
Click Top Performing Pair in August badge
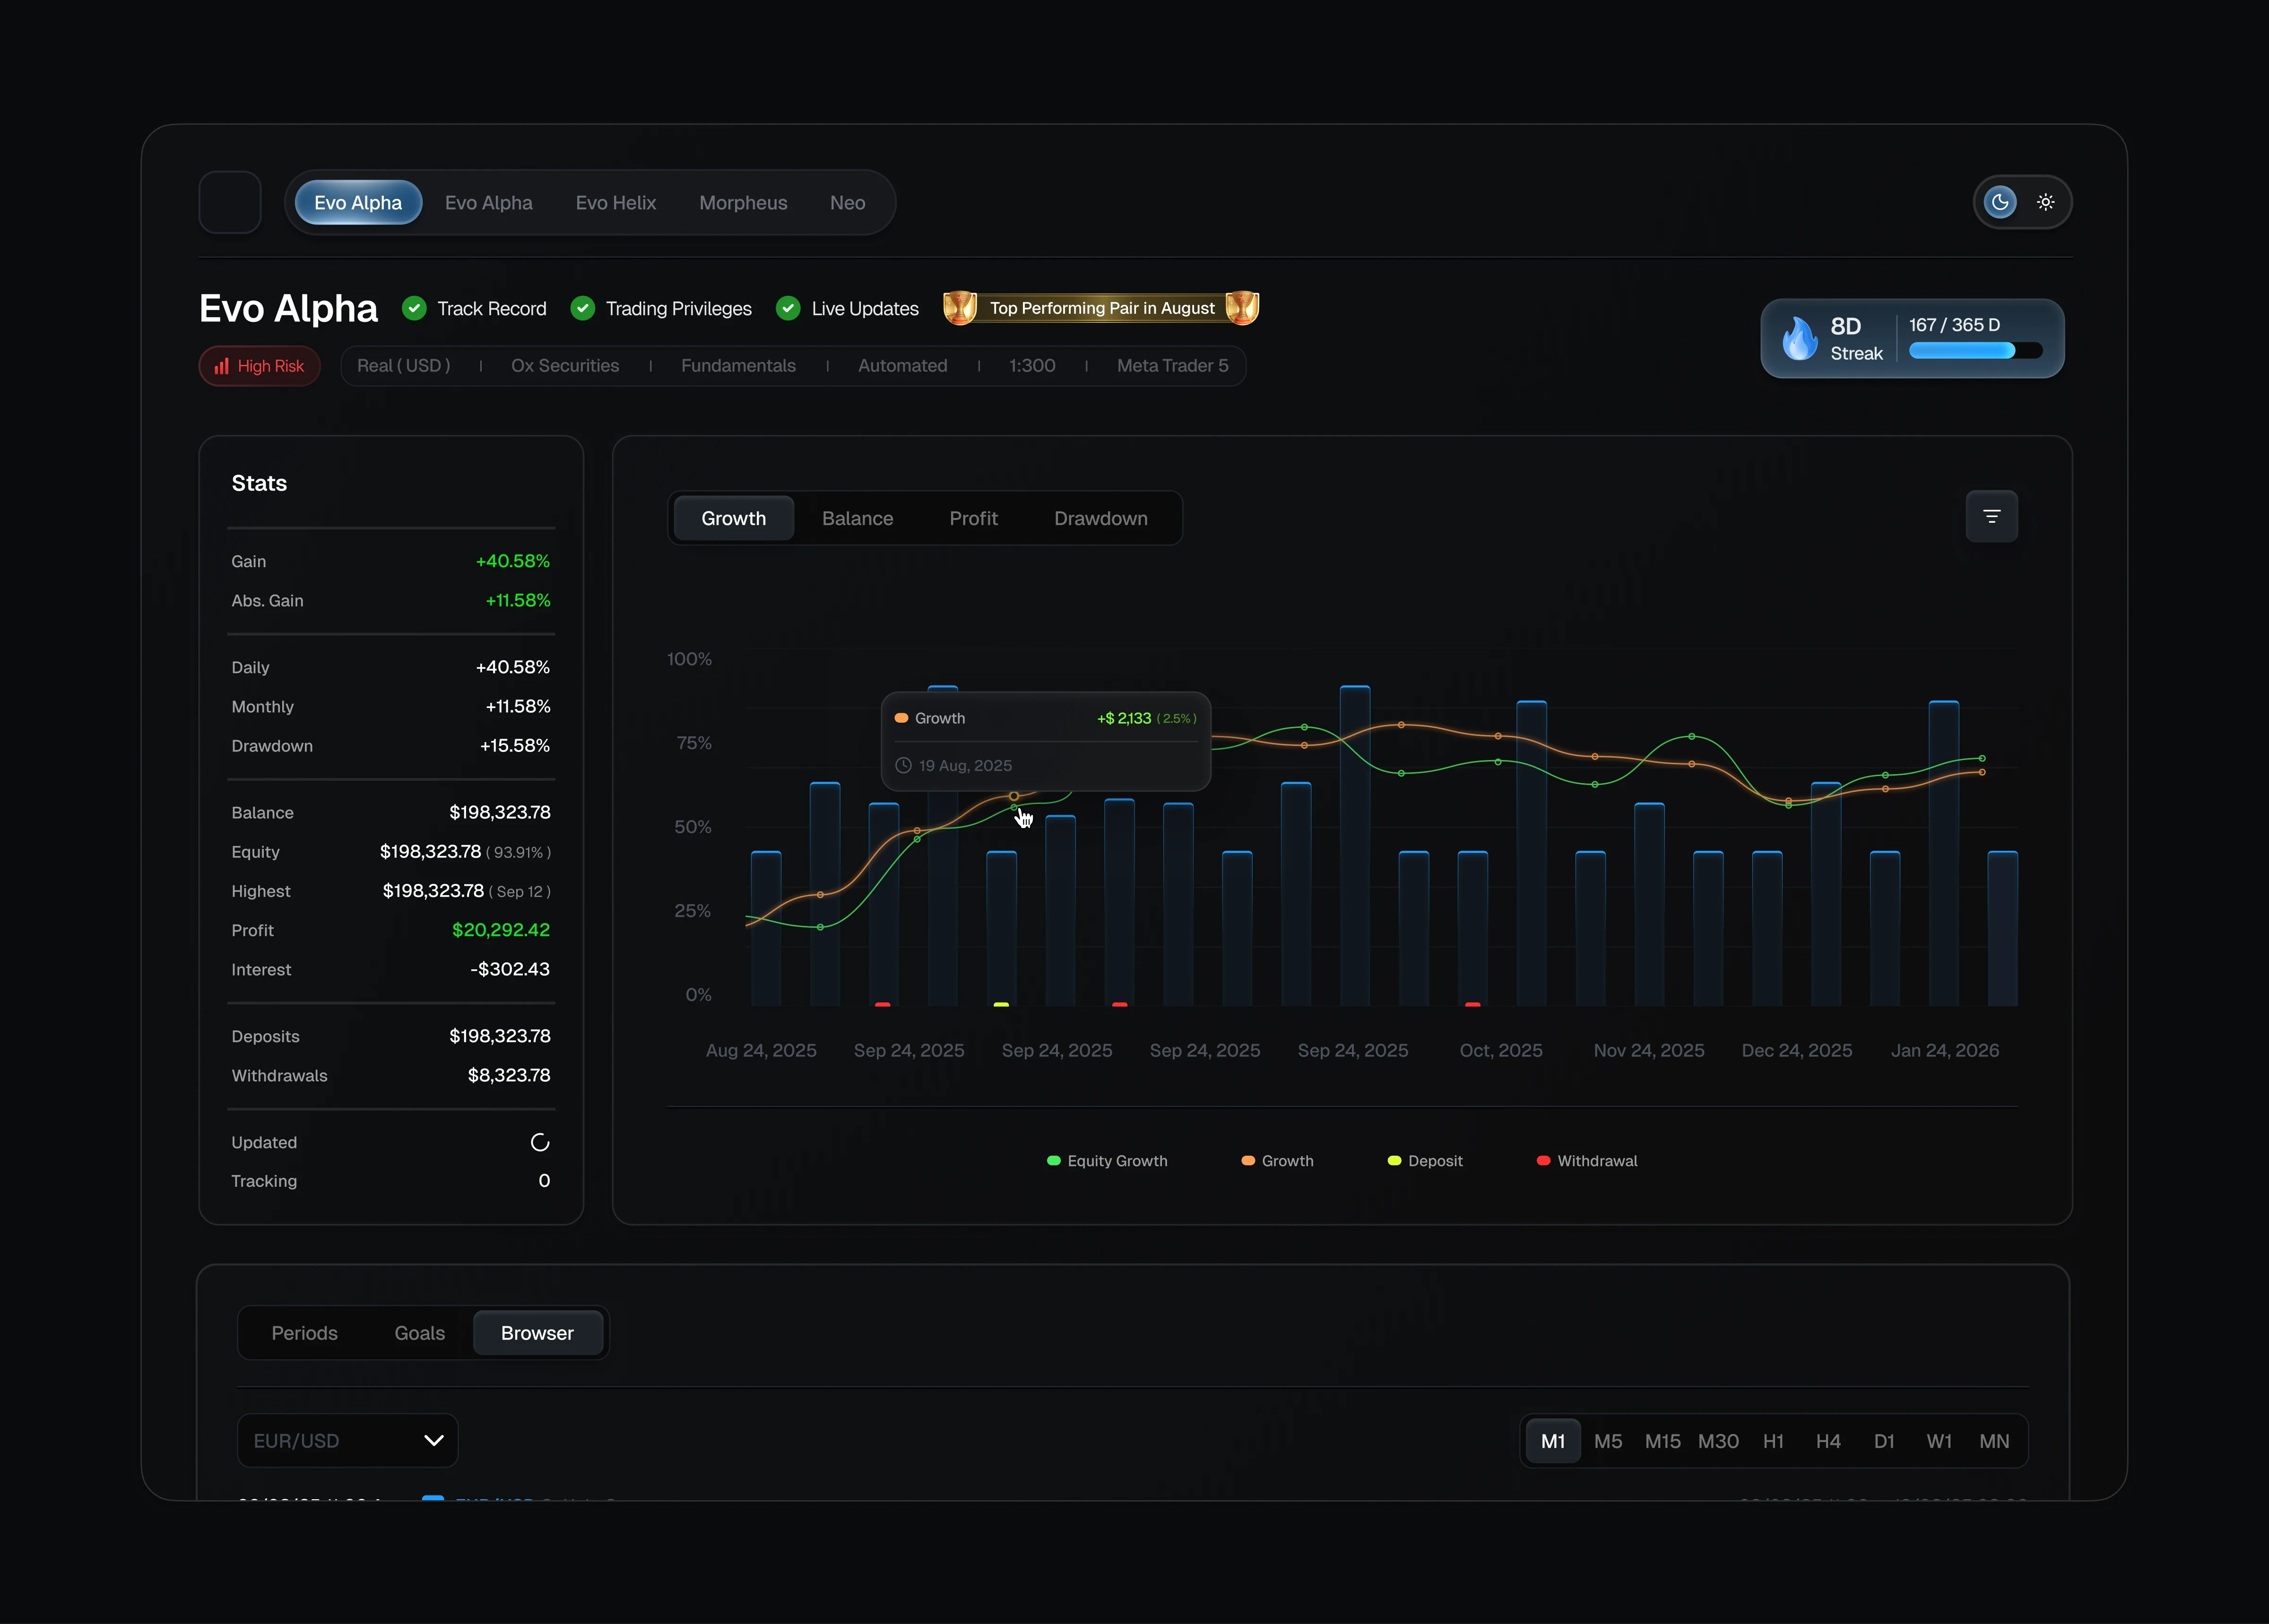(x=1101, y=308)
